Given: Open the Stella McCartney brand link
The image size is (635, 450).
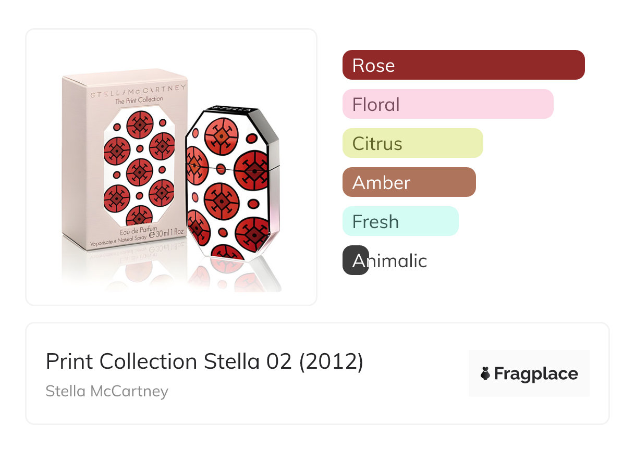Looking at the screenshot, I should pyautogui.click(x=107, y=391).
